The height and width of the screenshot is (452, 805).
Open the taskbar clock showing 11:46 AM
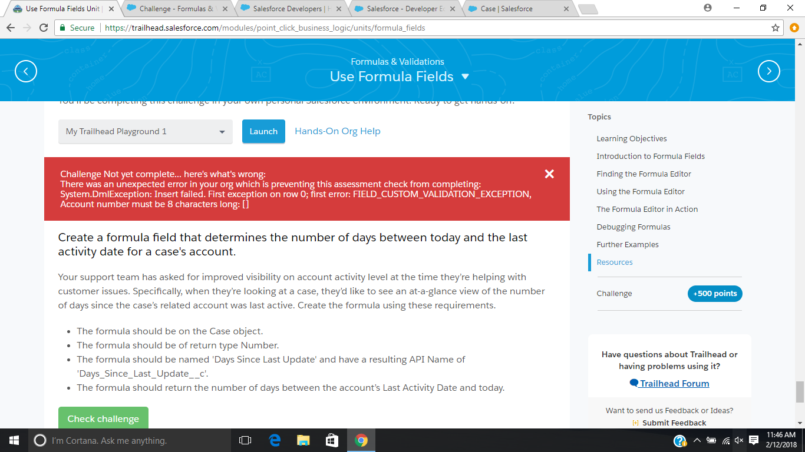pyautogui.click(x=781, y=440)
